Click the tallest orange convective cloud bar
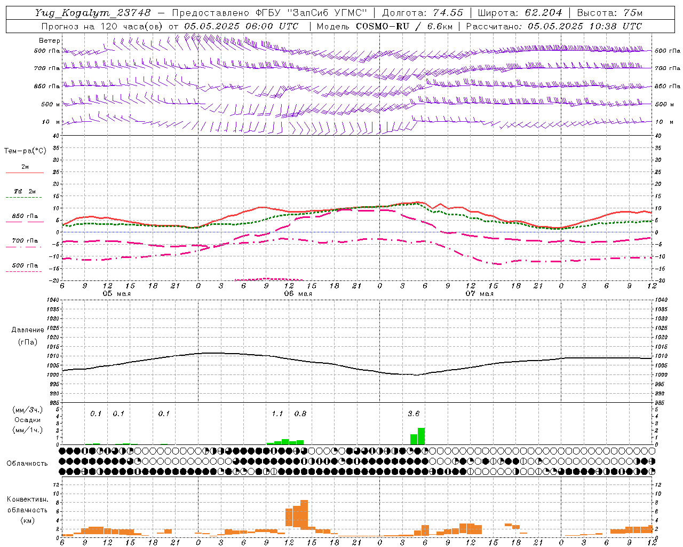Image resolution: width=683 pixels, height=547 pixels. (x=304, y=514)
